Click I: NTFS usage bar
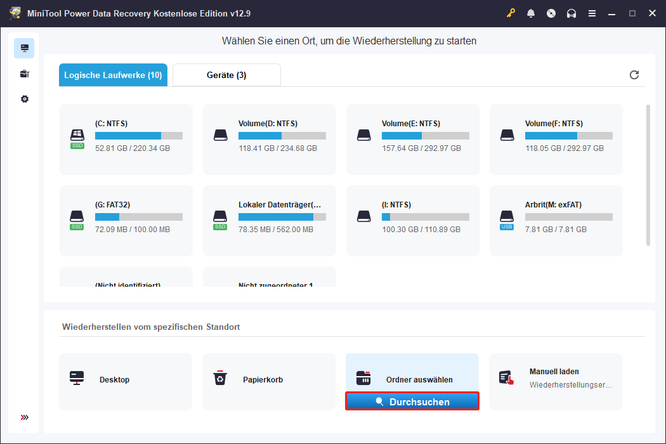 point(426,217)
